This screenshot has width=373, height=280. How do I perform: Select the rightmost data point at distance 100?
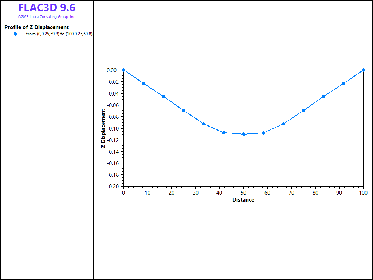coord(363,70)
